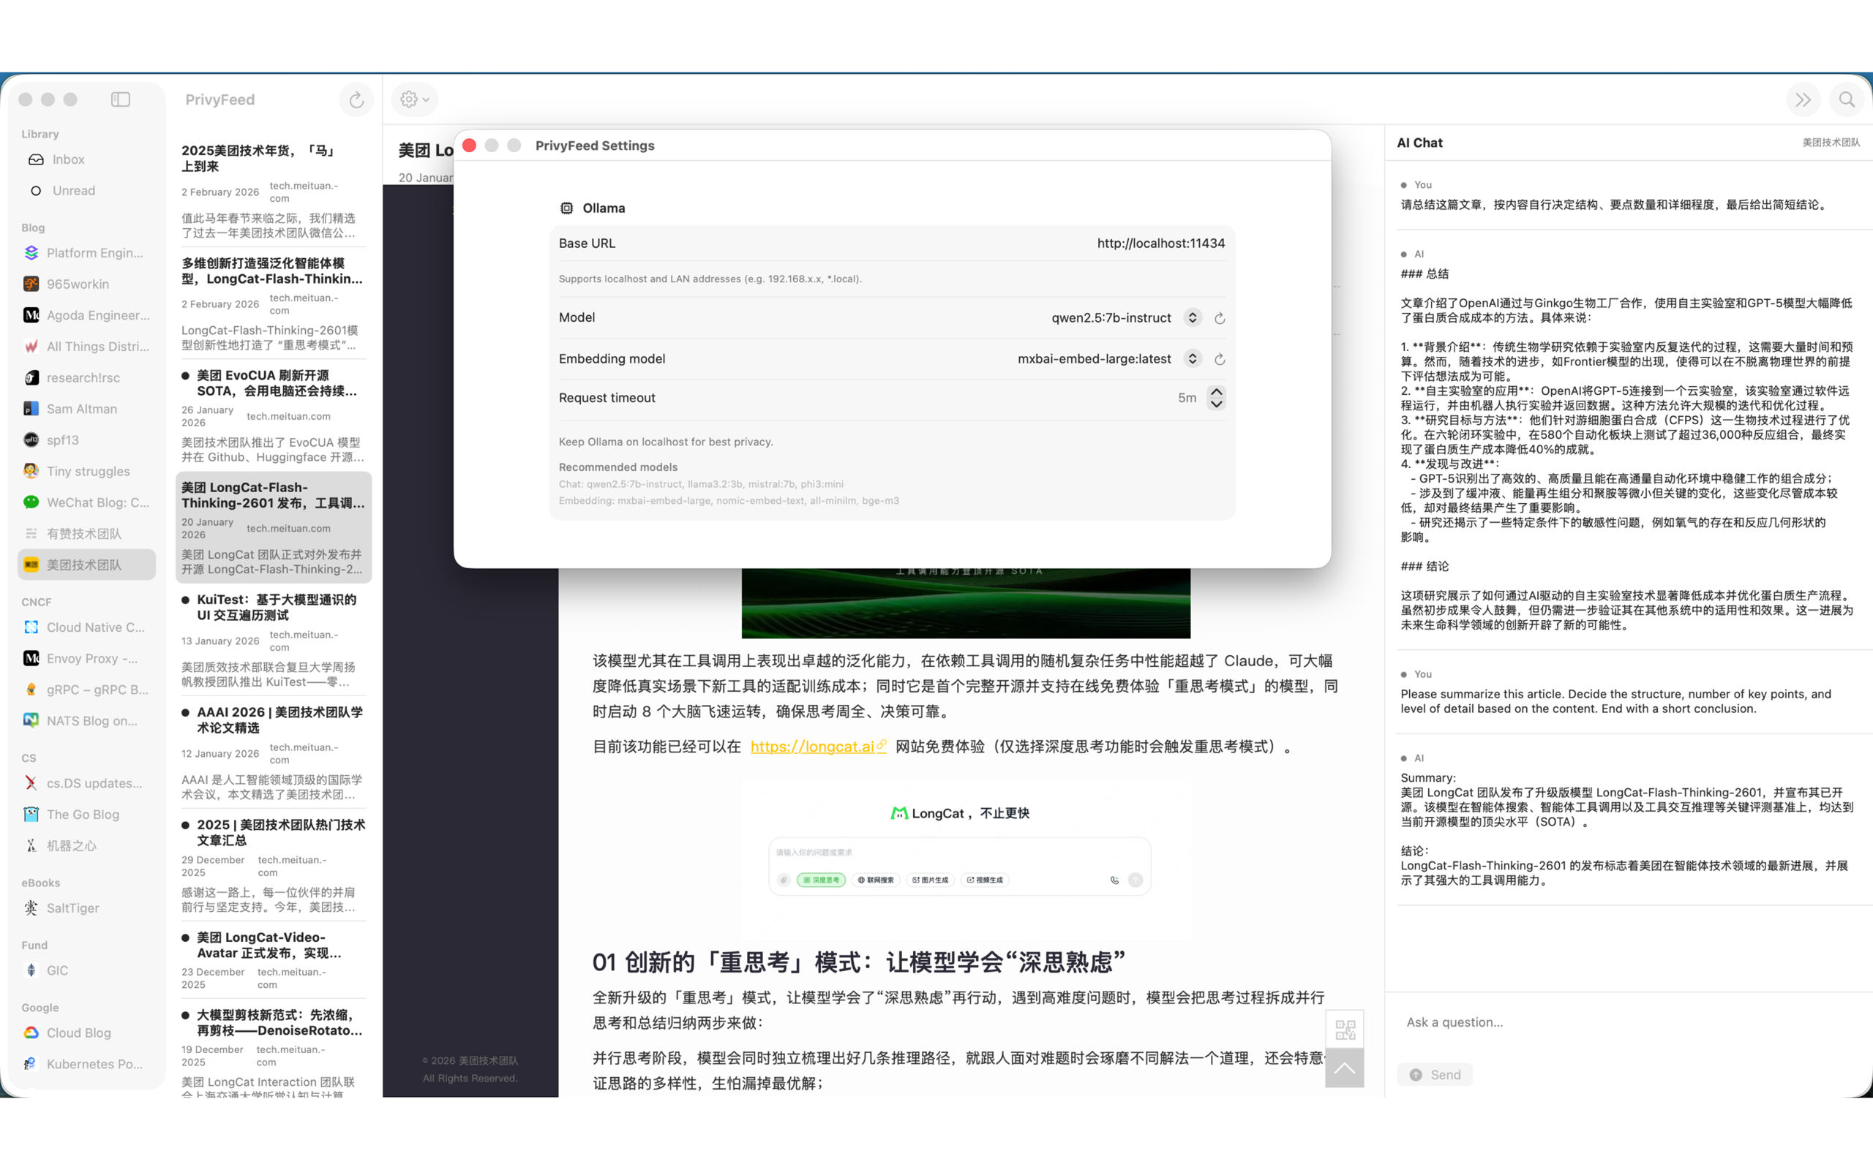Refresh the embedding model list
This screenshot has width=1873, height=1170.
coord(1220,358)
